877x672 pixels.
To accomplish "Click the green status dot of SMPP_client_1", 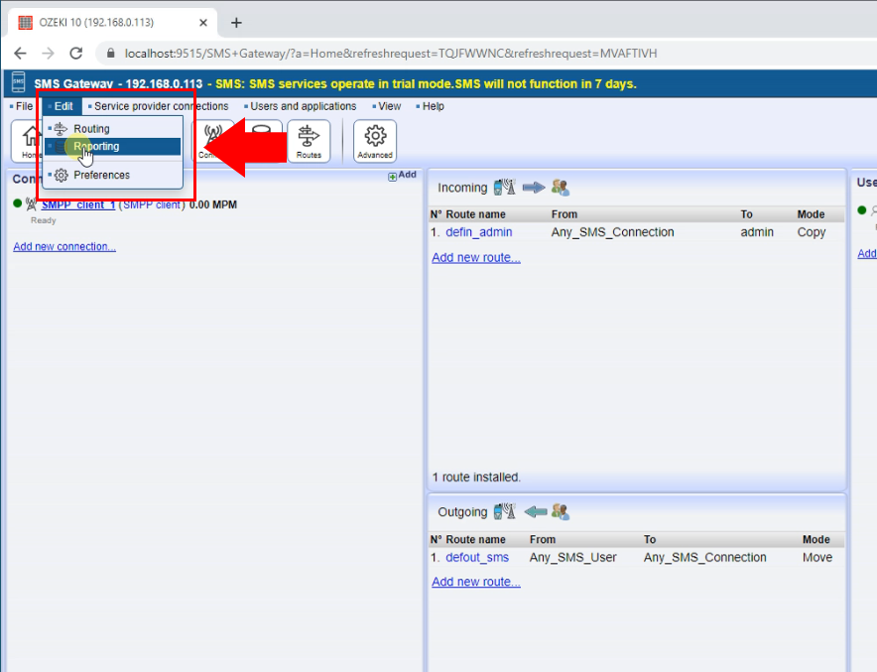I will [x=17, y=203].
